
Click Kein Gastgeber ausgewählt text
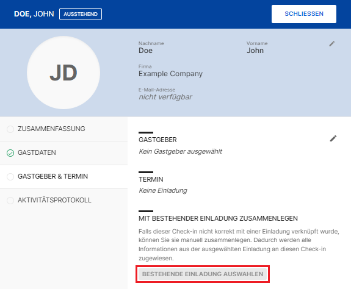(x=181, y=152)
